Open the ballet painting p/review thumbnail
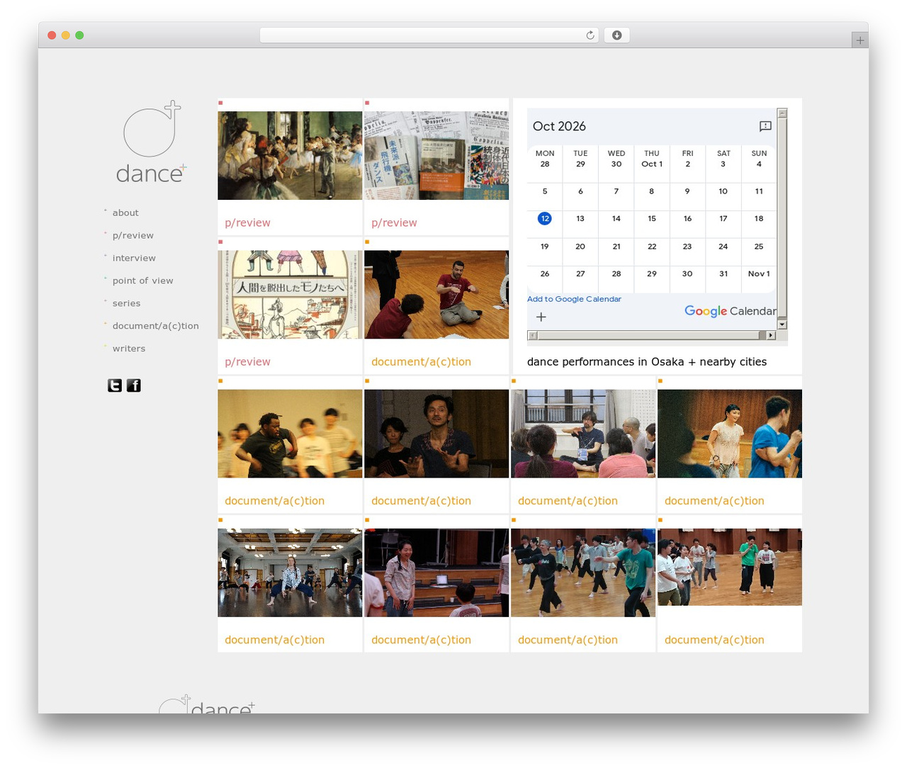 coord(290,155)
